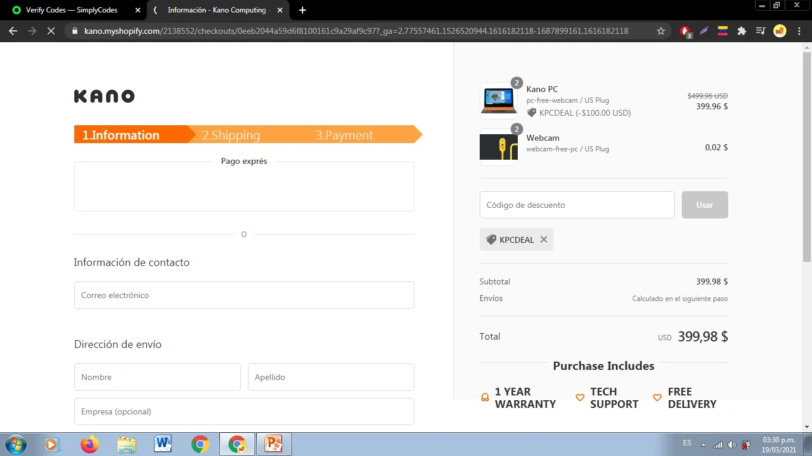Click the page vertical scrollbar

pos(807,157)
